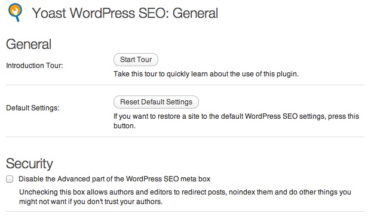Start the plugin introduction tour

[136, 60]
